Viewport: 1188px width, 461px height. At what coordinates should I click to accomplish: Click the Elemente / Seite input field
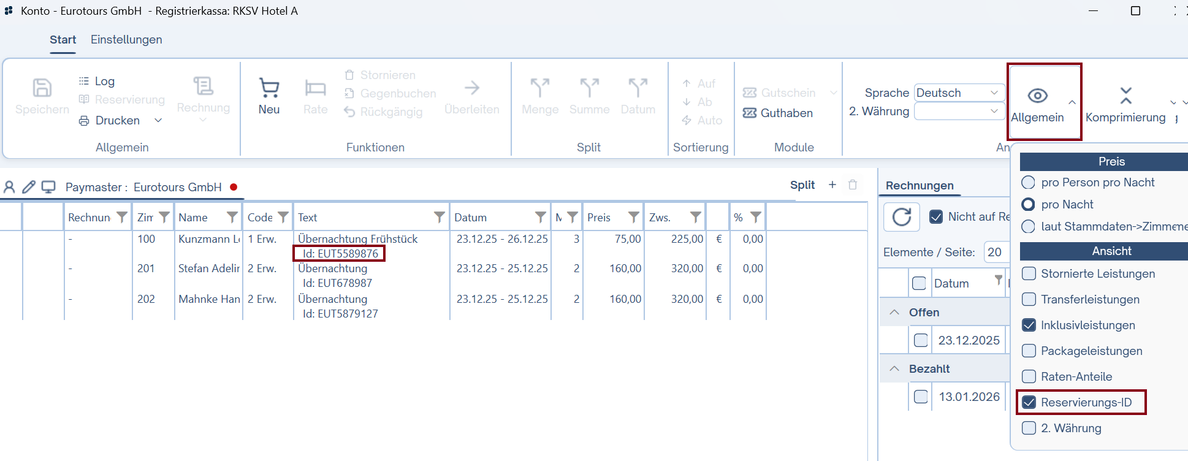click(x=996, y=253)
